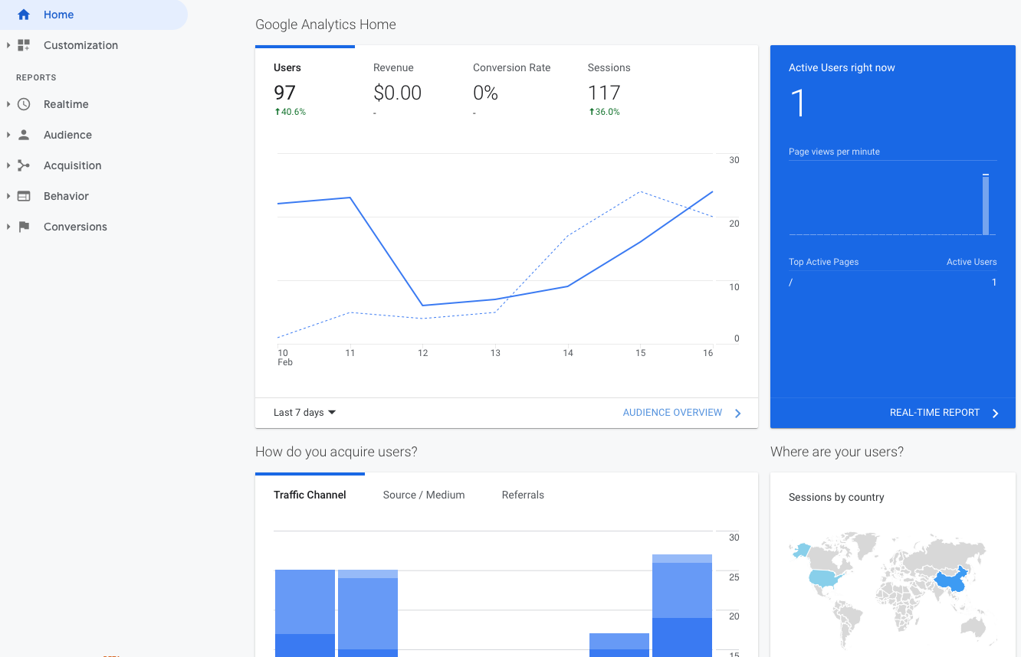Switch to the Referrals tab
Image resolution: width=1021 pixels, height=657 pixels.
(523, 495)
